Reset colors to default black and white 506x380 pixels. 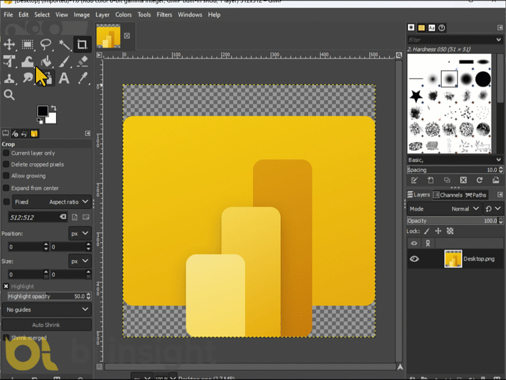click(40, 121)
